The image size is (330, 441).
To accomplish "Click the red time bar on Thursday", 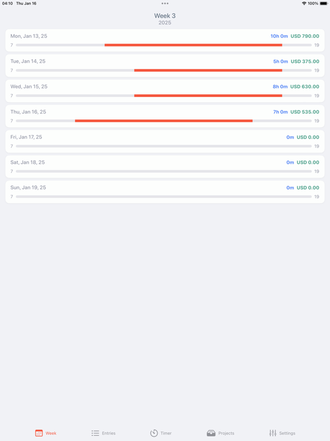I will 164,121.
